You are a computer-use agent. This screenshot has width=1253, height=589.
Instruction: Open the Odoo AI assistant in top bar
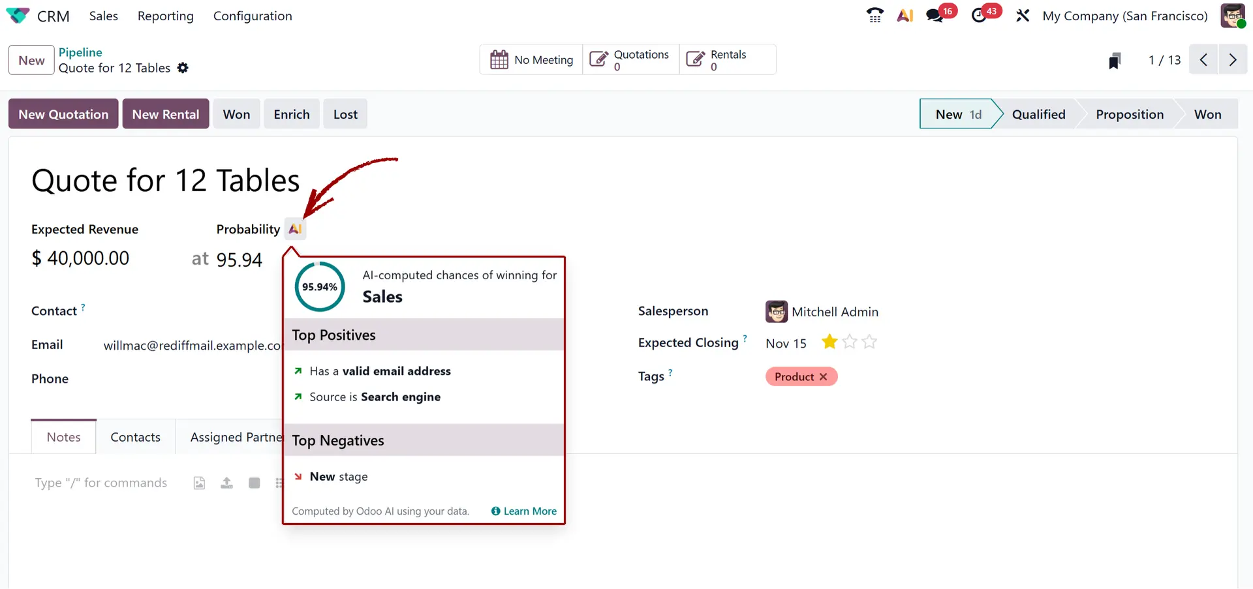coord(905,15)
